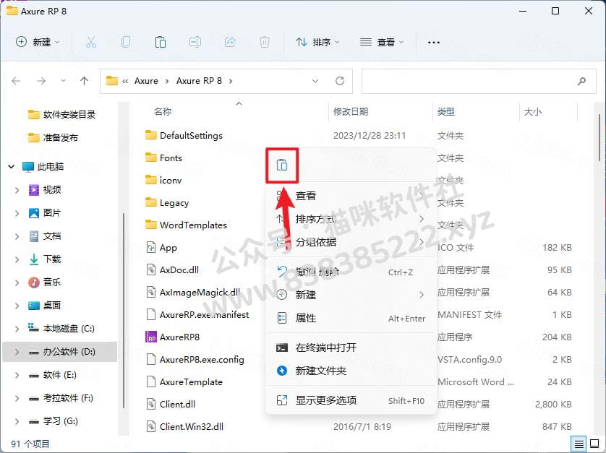Select the AxureRP8 application icon
Image resolution: width=606 pixels, height=453 pixels.
tap(151, 337)
